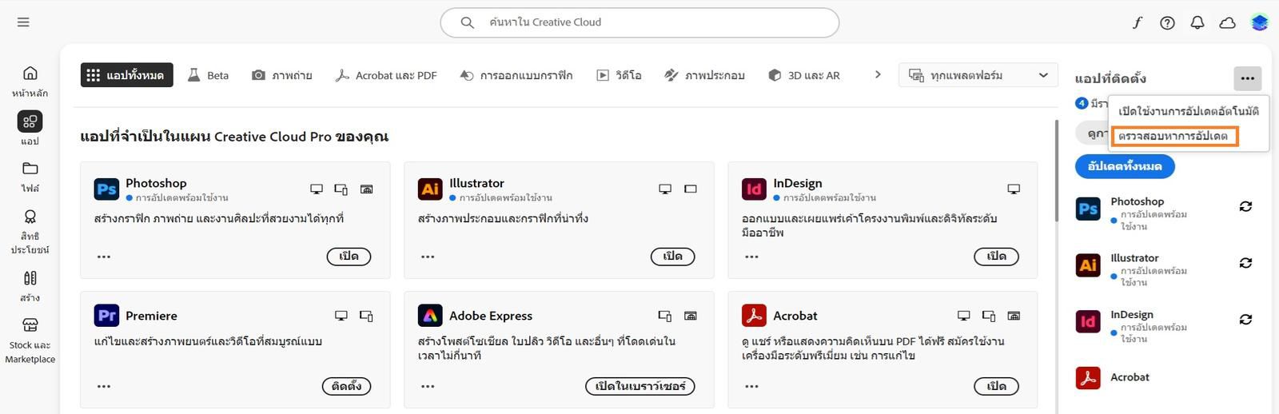Click the blue Update All button
Viewport: 1279px width, 414px height.
tap(1125, 166)
